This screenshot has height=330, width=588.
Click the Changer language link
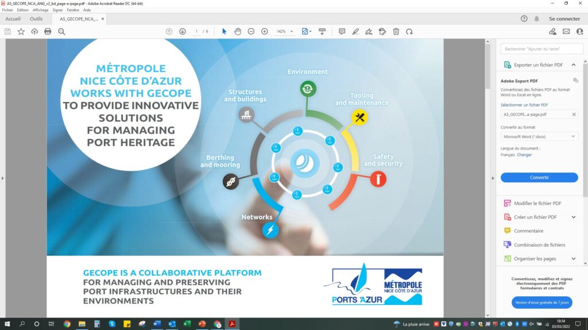point(524,155)
